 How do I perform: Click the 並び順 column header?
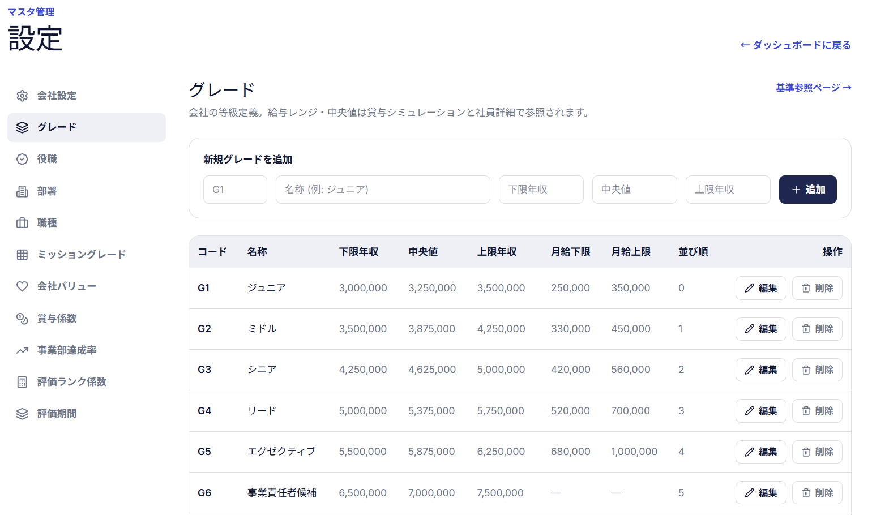tap(693, 252)
